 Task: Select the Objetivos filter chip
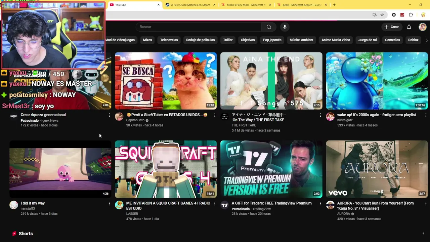pyautogui.click(x=248, y=40)
